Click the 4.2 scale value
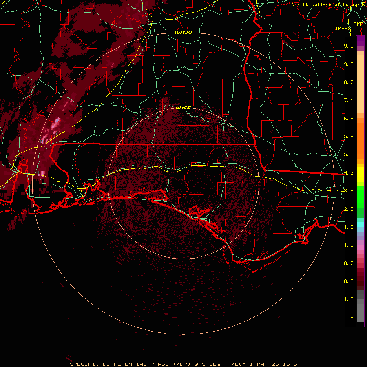Viewport: 367px width, 367px height. (349, 173)
